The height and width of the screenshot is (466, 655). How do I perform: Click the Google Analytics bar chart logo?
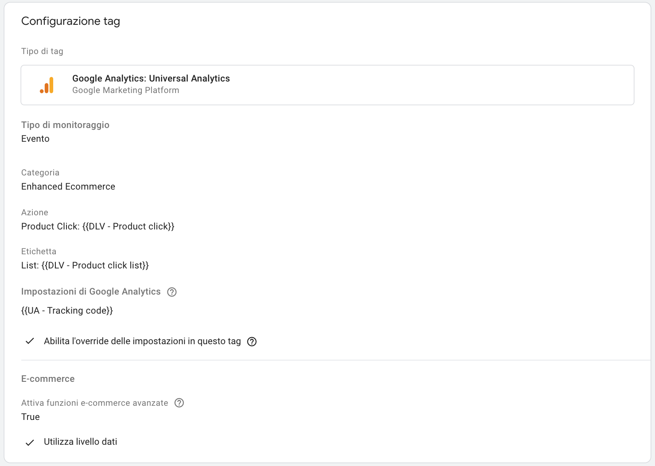47,85
